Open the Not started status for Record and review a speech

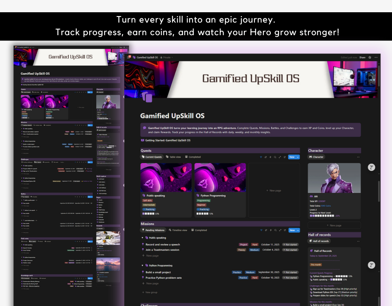(x=290, y=244)
